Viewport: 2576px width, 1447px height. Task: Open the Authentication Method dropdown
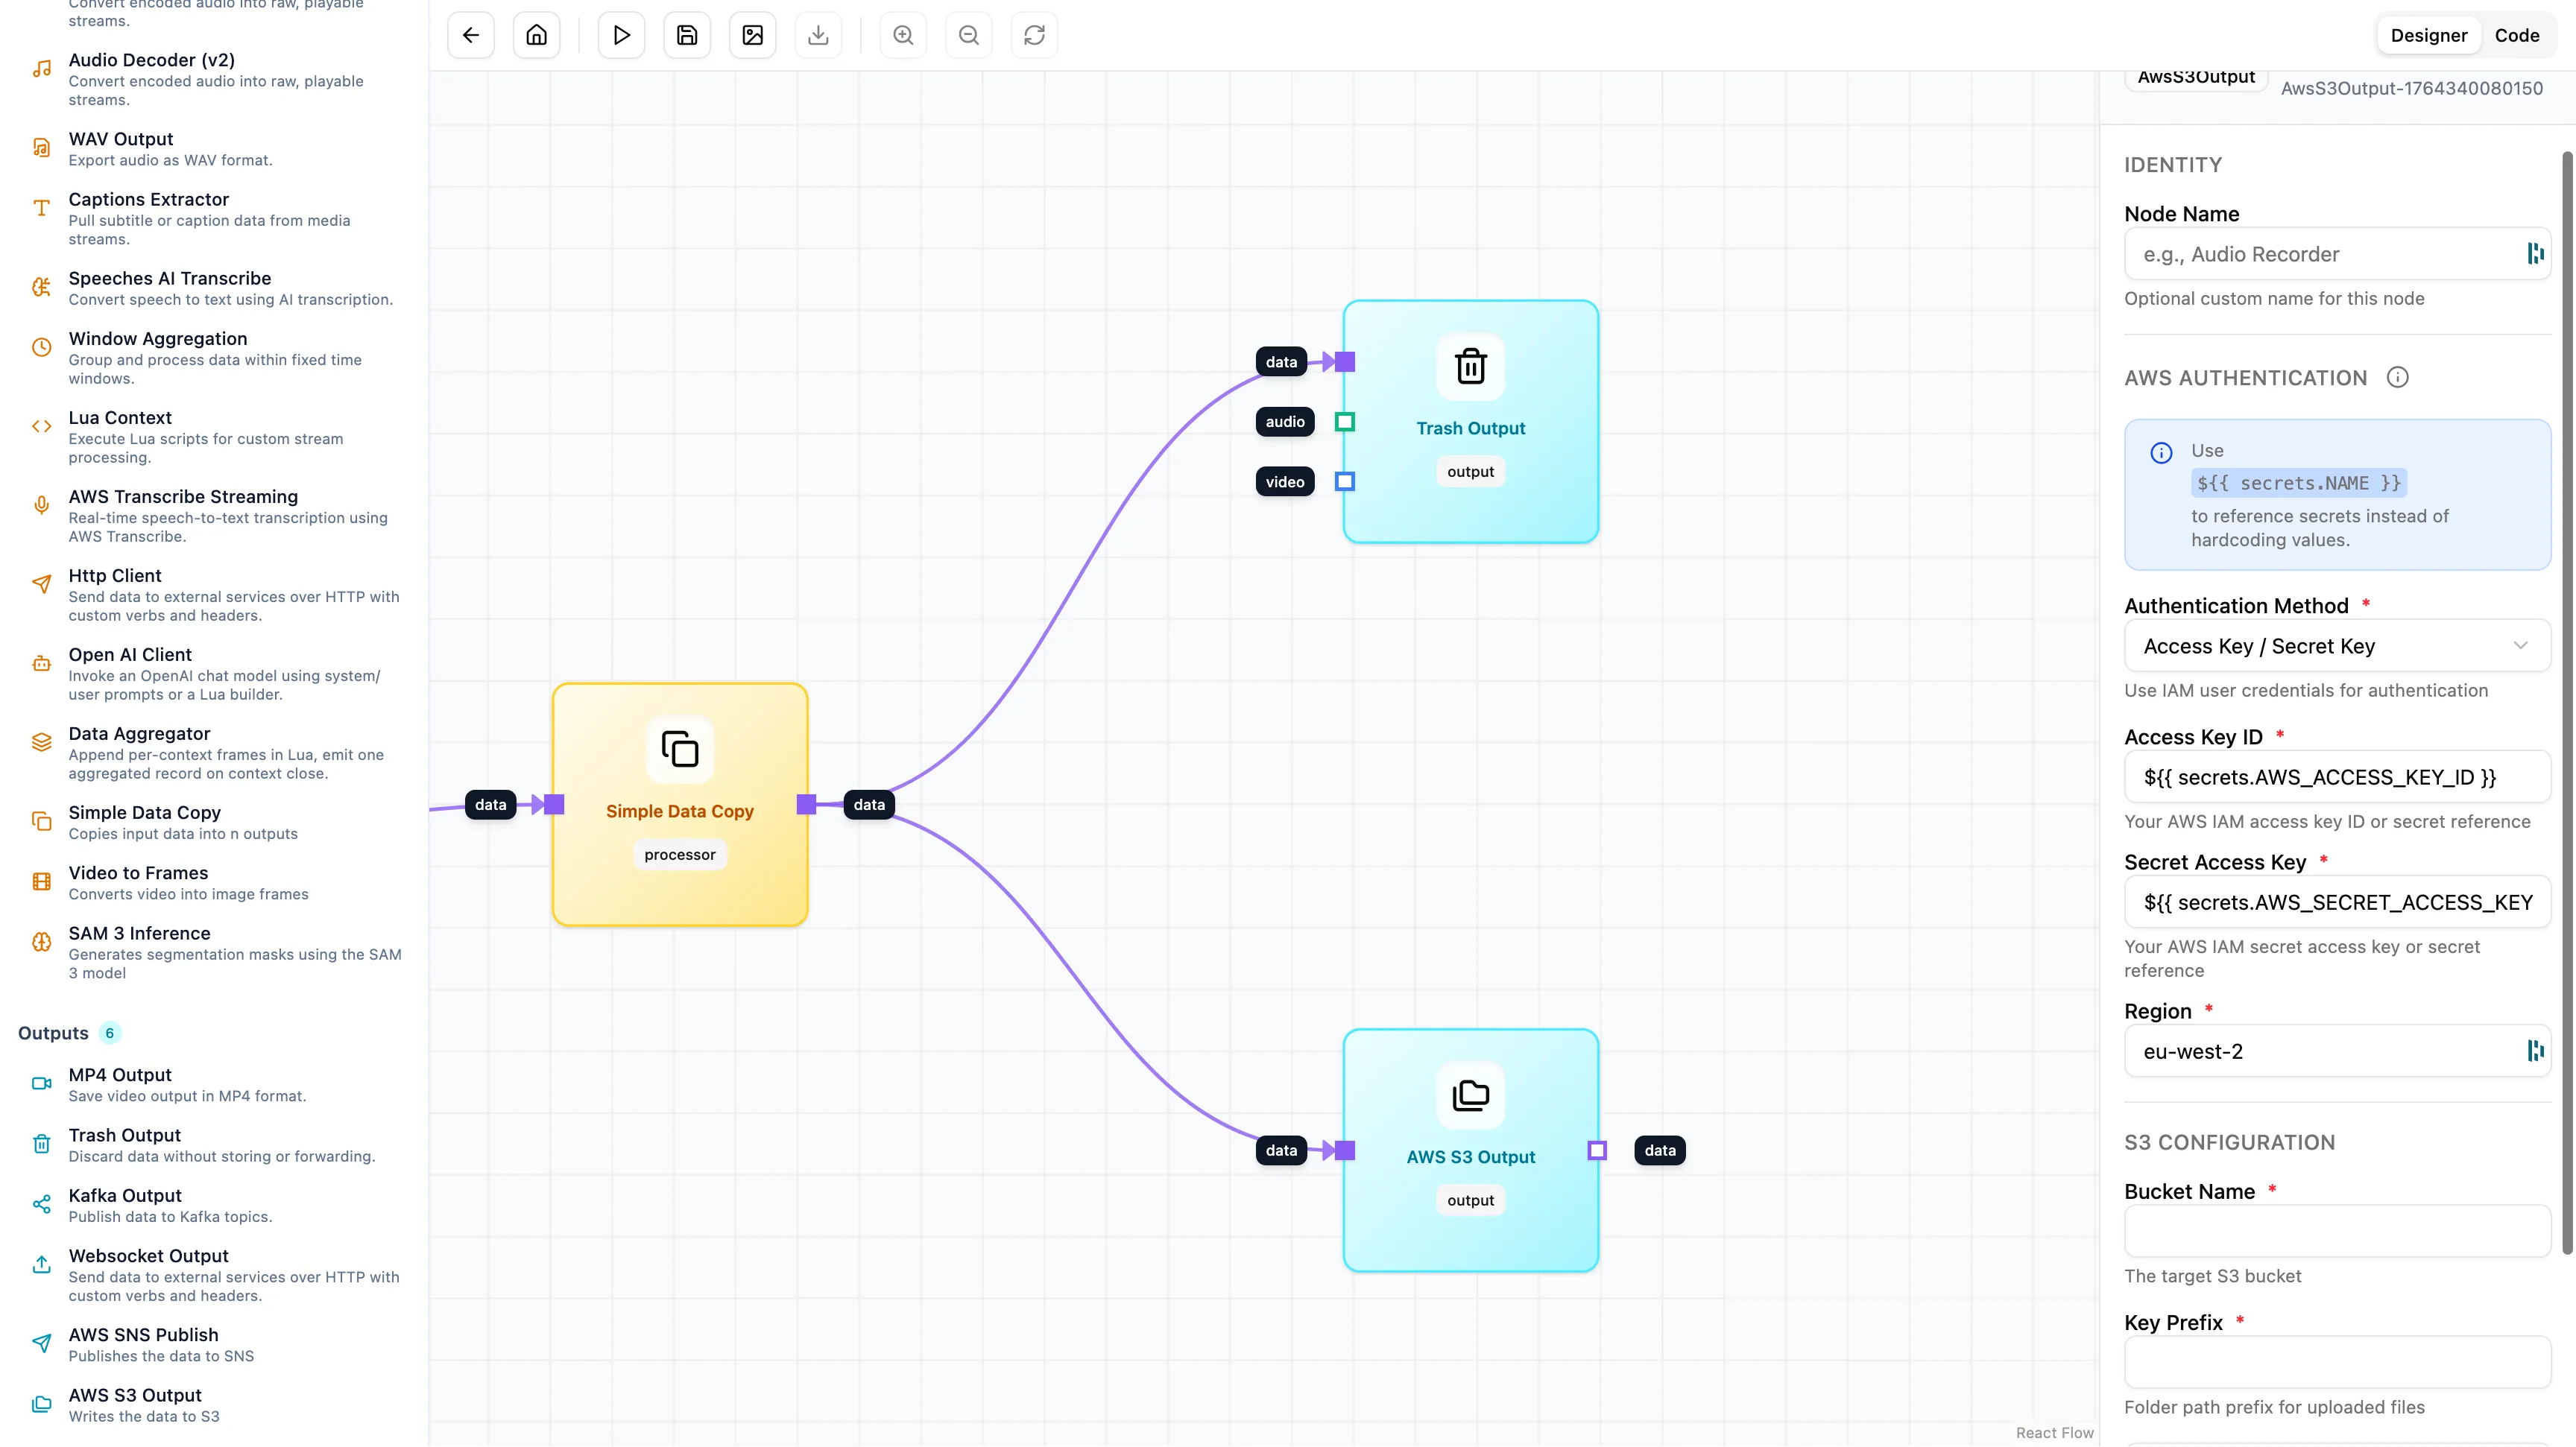(2337, 647)
